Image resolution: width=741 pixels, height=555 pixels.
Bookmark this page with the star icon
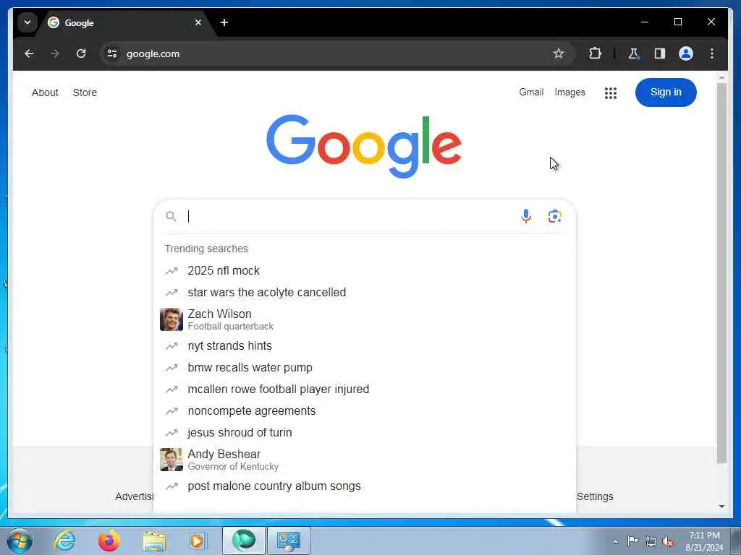pos(559,53)
